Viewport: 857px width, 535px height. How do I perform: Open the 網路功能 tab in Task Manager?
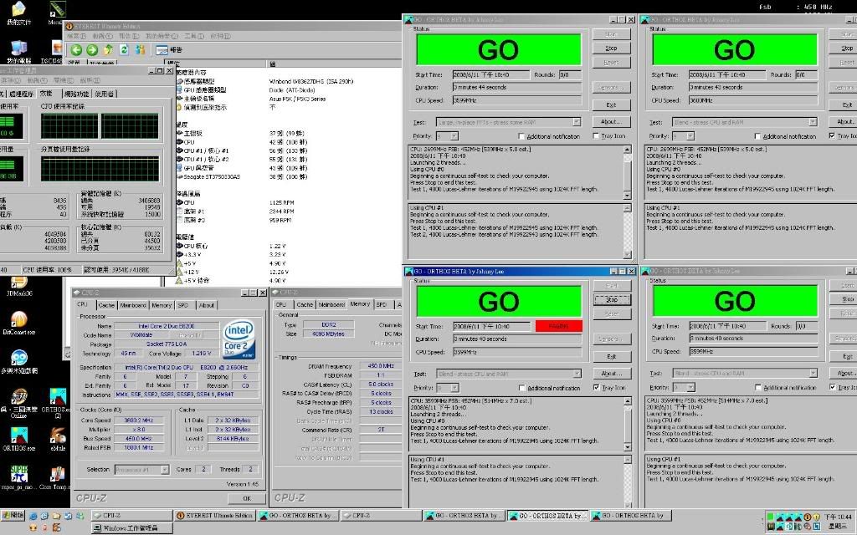[x=76, y=94]
